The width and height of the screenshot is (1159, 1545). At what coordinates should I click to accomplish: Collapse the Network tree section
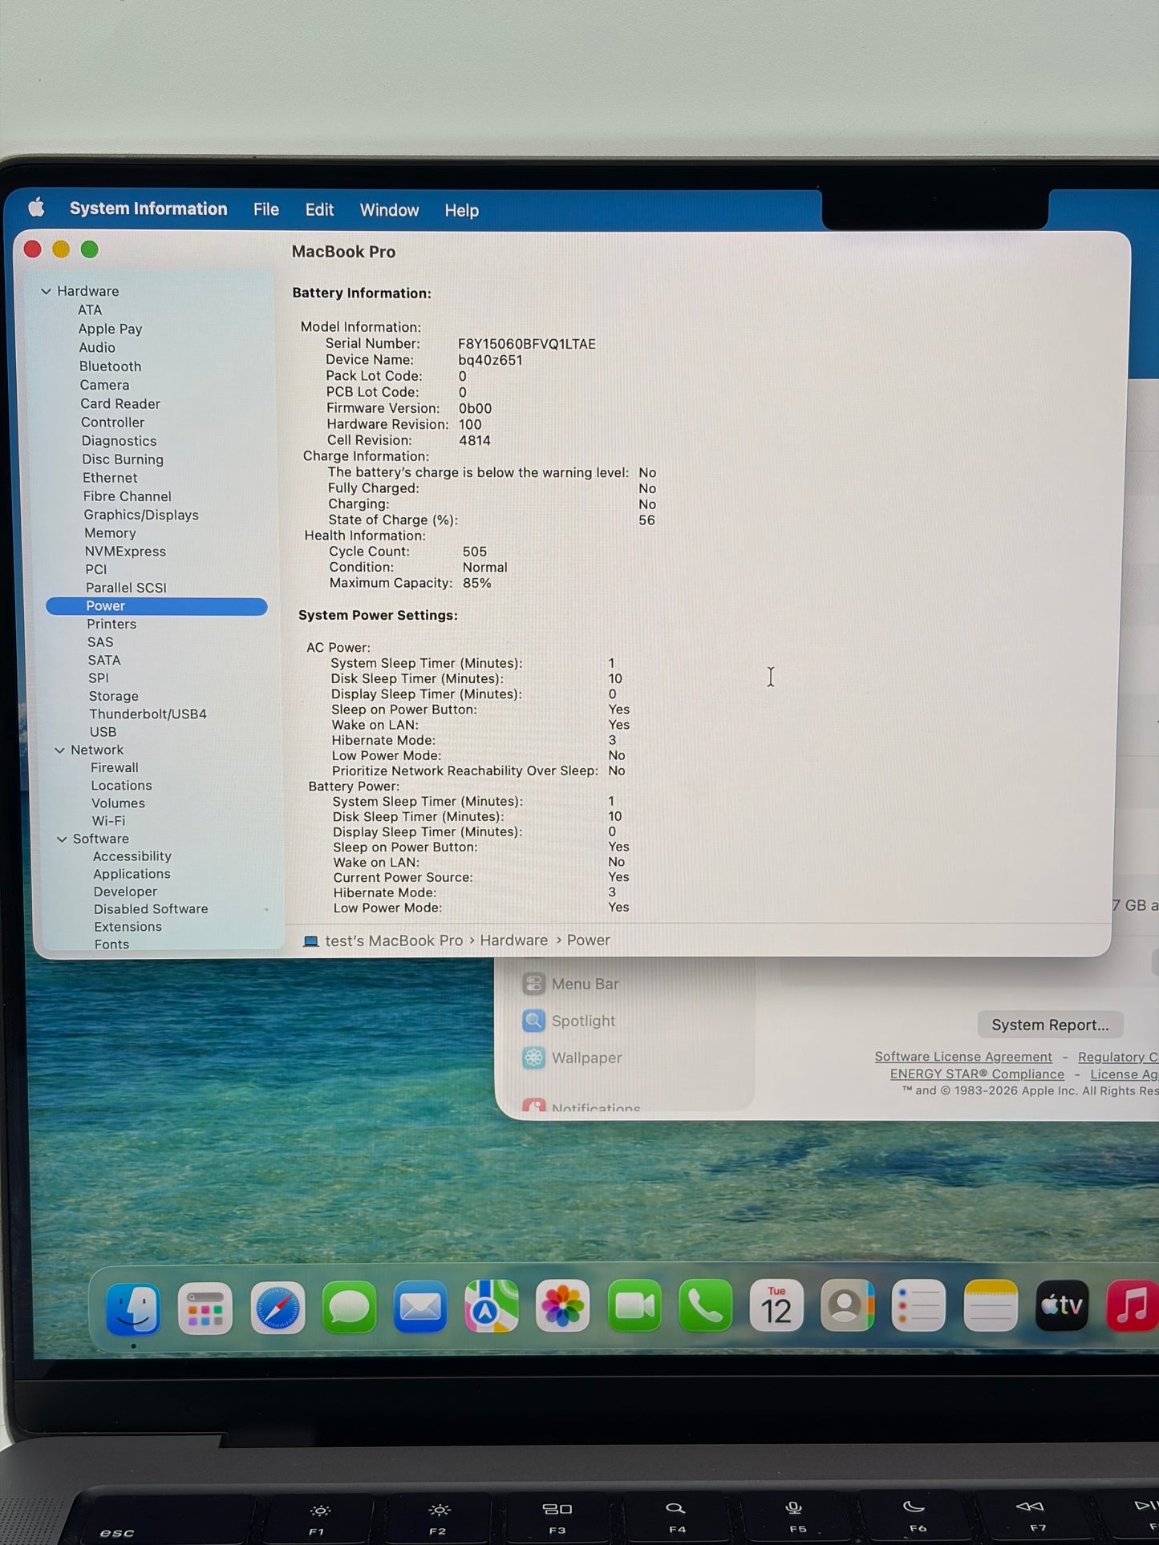[x=59, y=750]
